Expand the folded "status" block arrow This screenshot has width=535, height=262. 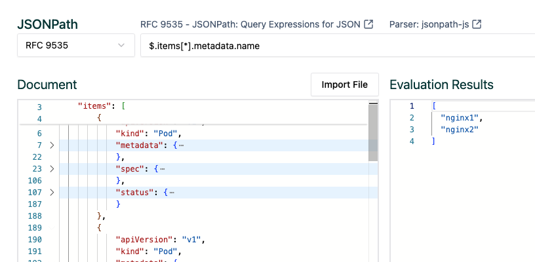(x=52, y=192)
